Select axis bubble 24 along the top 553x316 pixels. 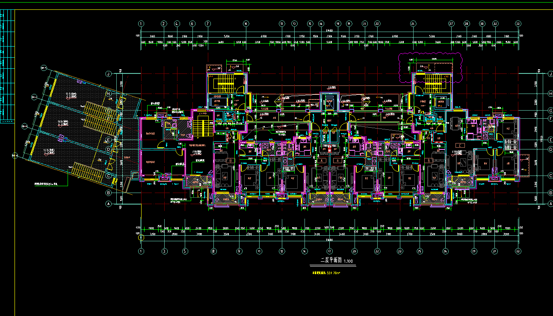click(413, 24)
